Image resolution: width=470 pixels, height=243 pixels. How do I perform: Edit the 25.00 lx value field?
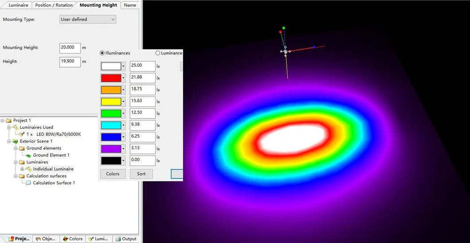click(x=142, y=66)
